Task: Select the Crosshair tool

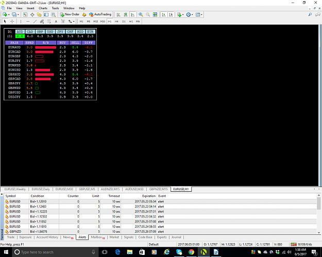Action: click(12, 21)
